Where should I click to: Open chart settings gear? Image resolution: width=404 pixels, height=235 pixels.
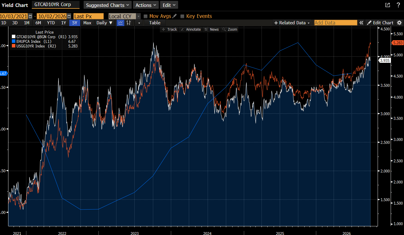pos(399,23)
